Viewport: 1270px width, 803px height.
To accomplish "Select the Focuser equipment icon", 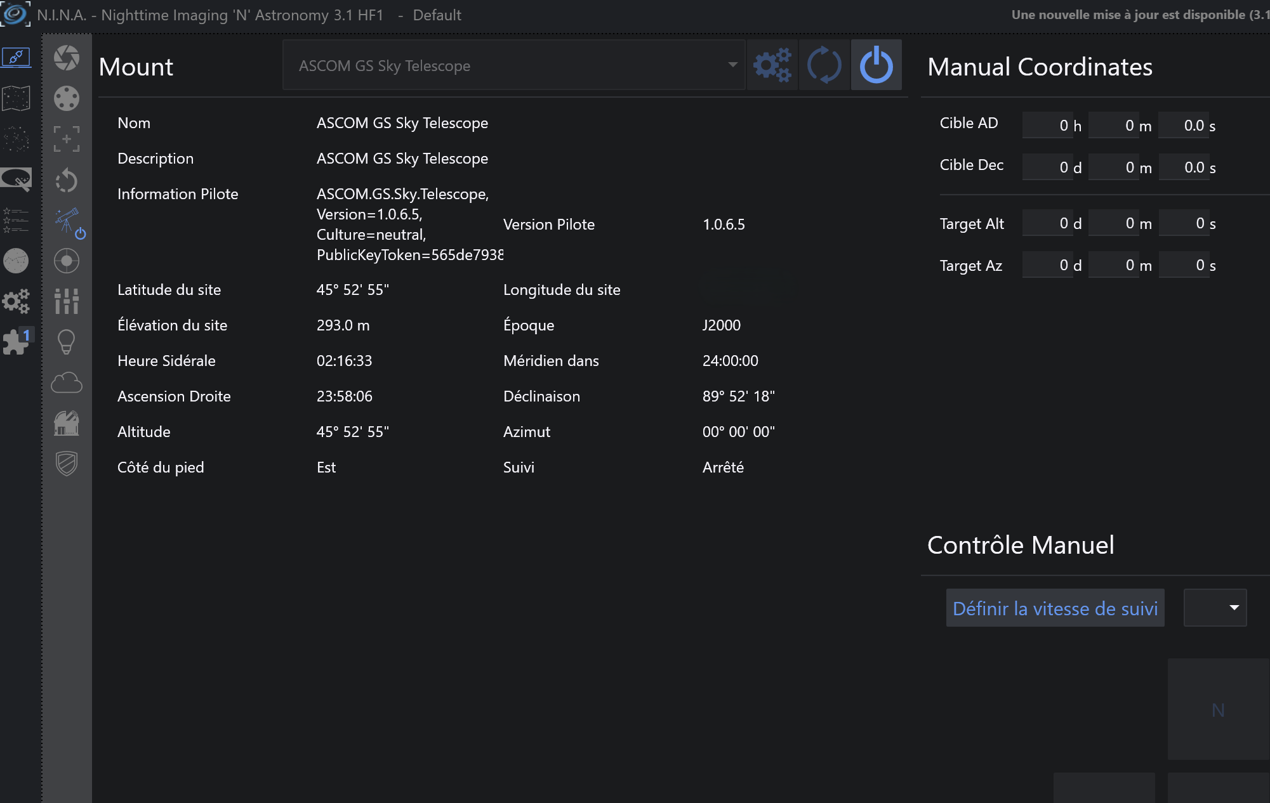I will 66,138.
